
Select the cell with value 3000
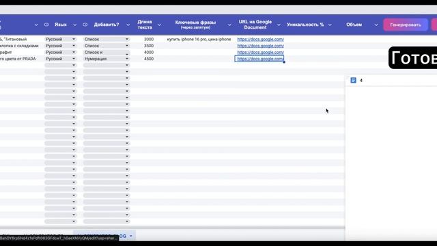click(149, 40)
